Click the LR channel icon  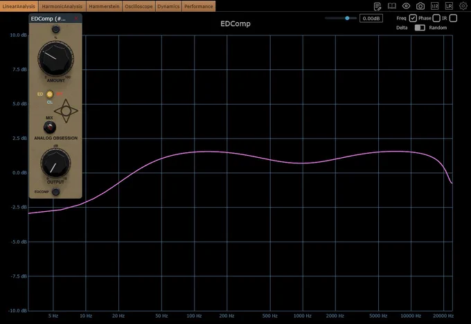[x=449, y=6]
